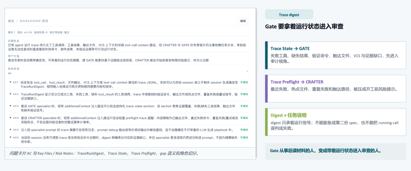Click the digest 只承载运行信号 card description
This screenshot has height=171, width=411.
(x=335, y=125)
